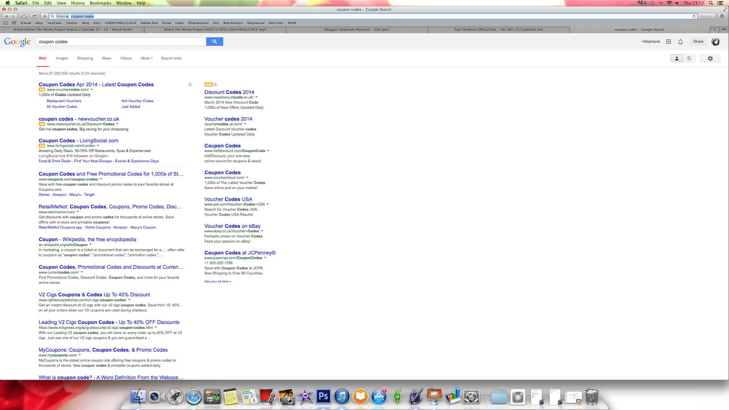Screen dimensions: 729x410
Task: Expand arrow beside www.retailmenot.com result URL
Action: point(78,212)
